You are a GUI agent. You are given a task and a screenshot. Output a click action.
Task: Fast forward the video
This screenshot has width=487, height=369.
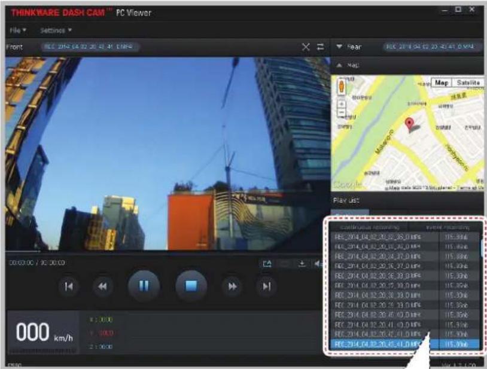232,286
